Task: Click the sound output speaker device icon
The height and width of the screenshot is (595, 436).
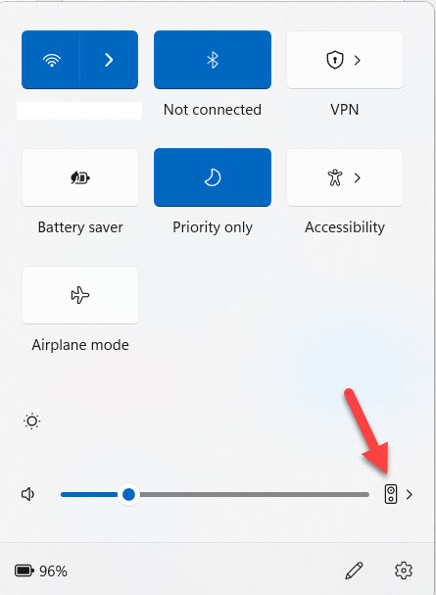Action: coord(391,494)
